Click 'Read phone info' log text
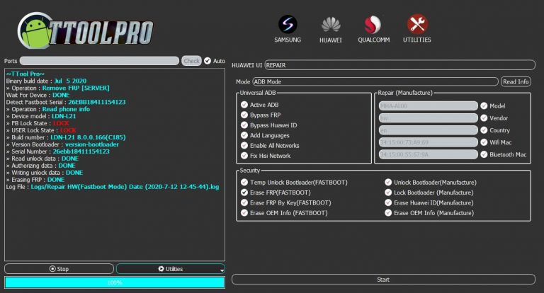544x293 pixels. click(x=66, y=109)
